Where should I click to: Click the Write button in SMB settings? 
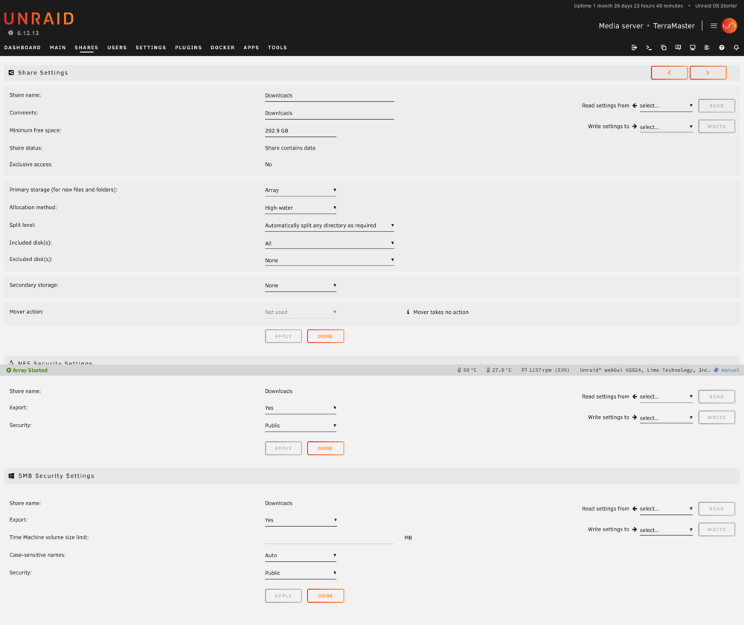point(716,529)
